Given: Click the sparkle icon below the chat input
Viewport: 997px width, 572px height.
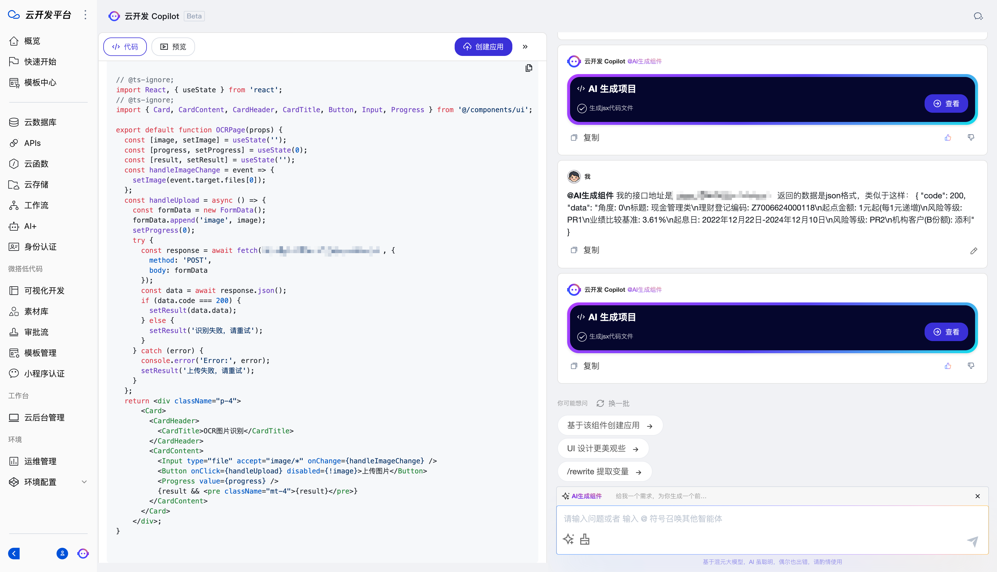Looking at the screenshot, I should tap(568, 539).
